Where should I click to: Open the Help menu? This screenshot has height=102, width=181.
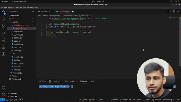(36, 8)
